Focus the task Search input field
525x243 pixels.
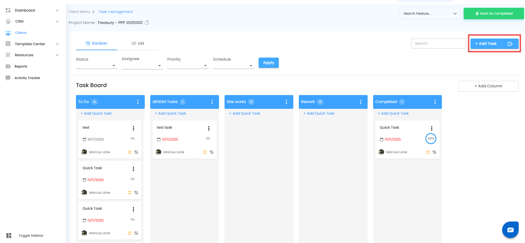click(x=439, y=44)
